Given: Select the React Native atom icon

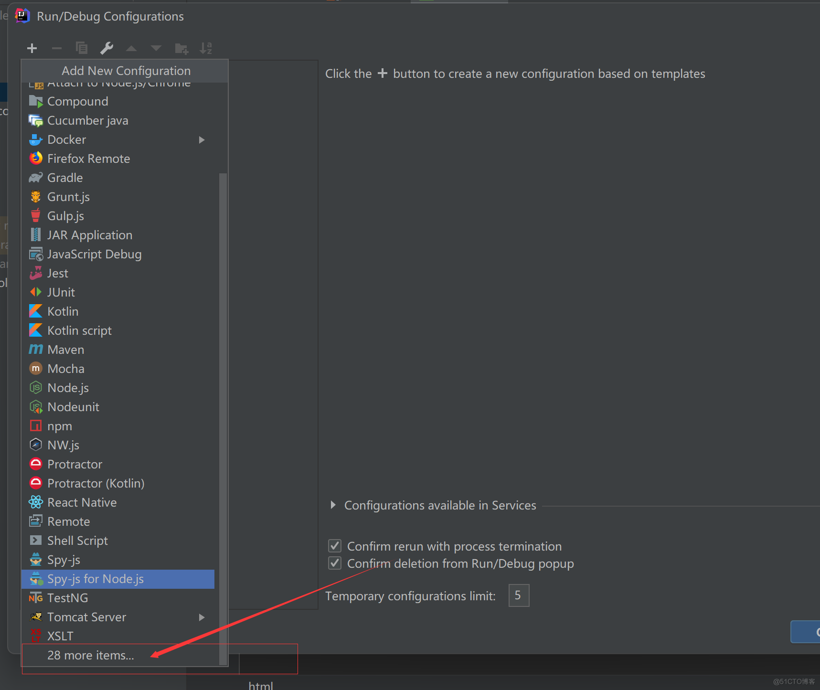Looking at the screenshot, I should point(36,502).
